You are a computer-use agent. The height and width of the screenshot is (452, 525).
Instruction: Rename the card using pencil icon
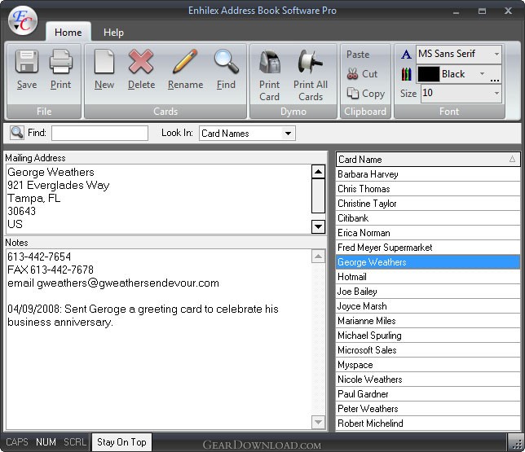[185, 62]
